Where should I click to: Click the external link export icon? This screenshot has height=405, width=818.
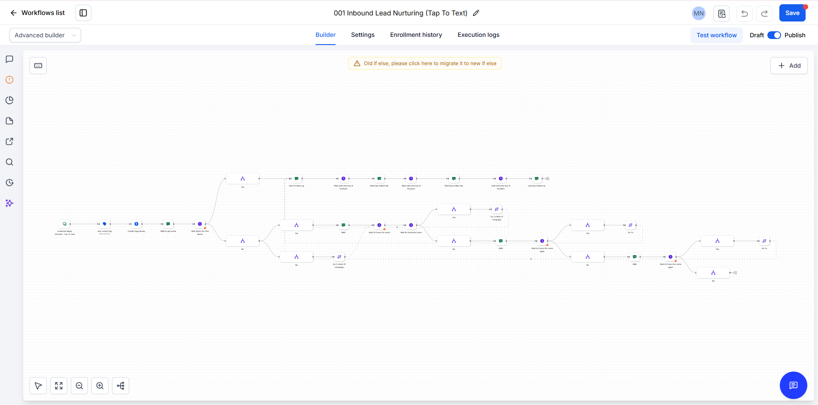pos(9,141)
